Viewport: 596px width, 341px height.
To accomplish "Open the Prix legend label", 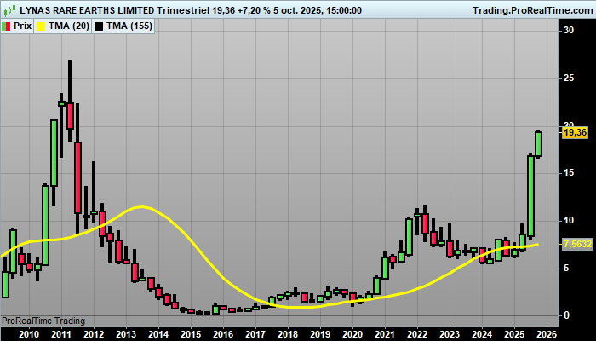I will [22, 26].
